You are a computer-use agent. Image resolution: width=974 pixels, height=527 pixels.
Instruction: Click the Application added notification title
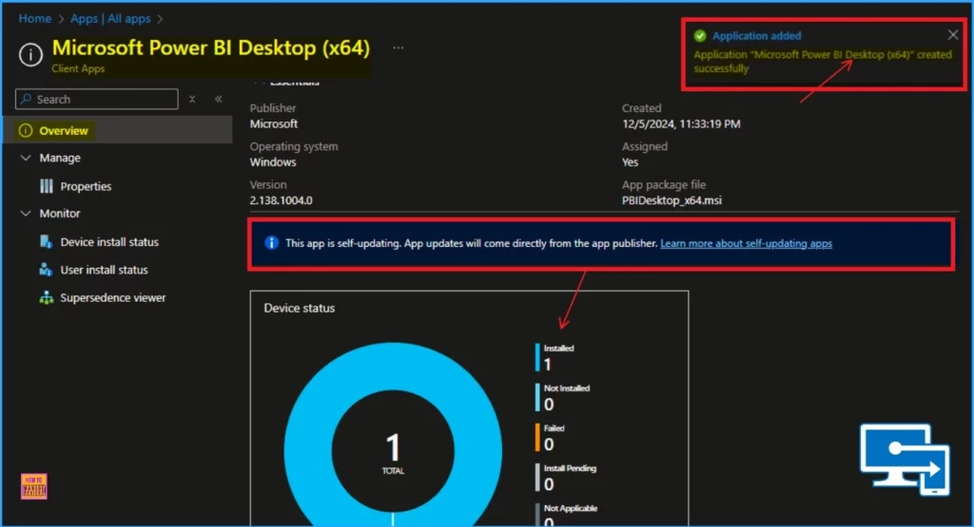click(x=756, y=36)
